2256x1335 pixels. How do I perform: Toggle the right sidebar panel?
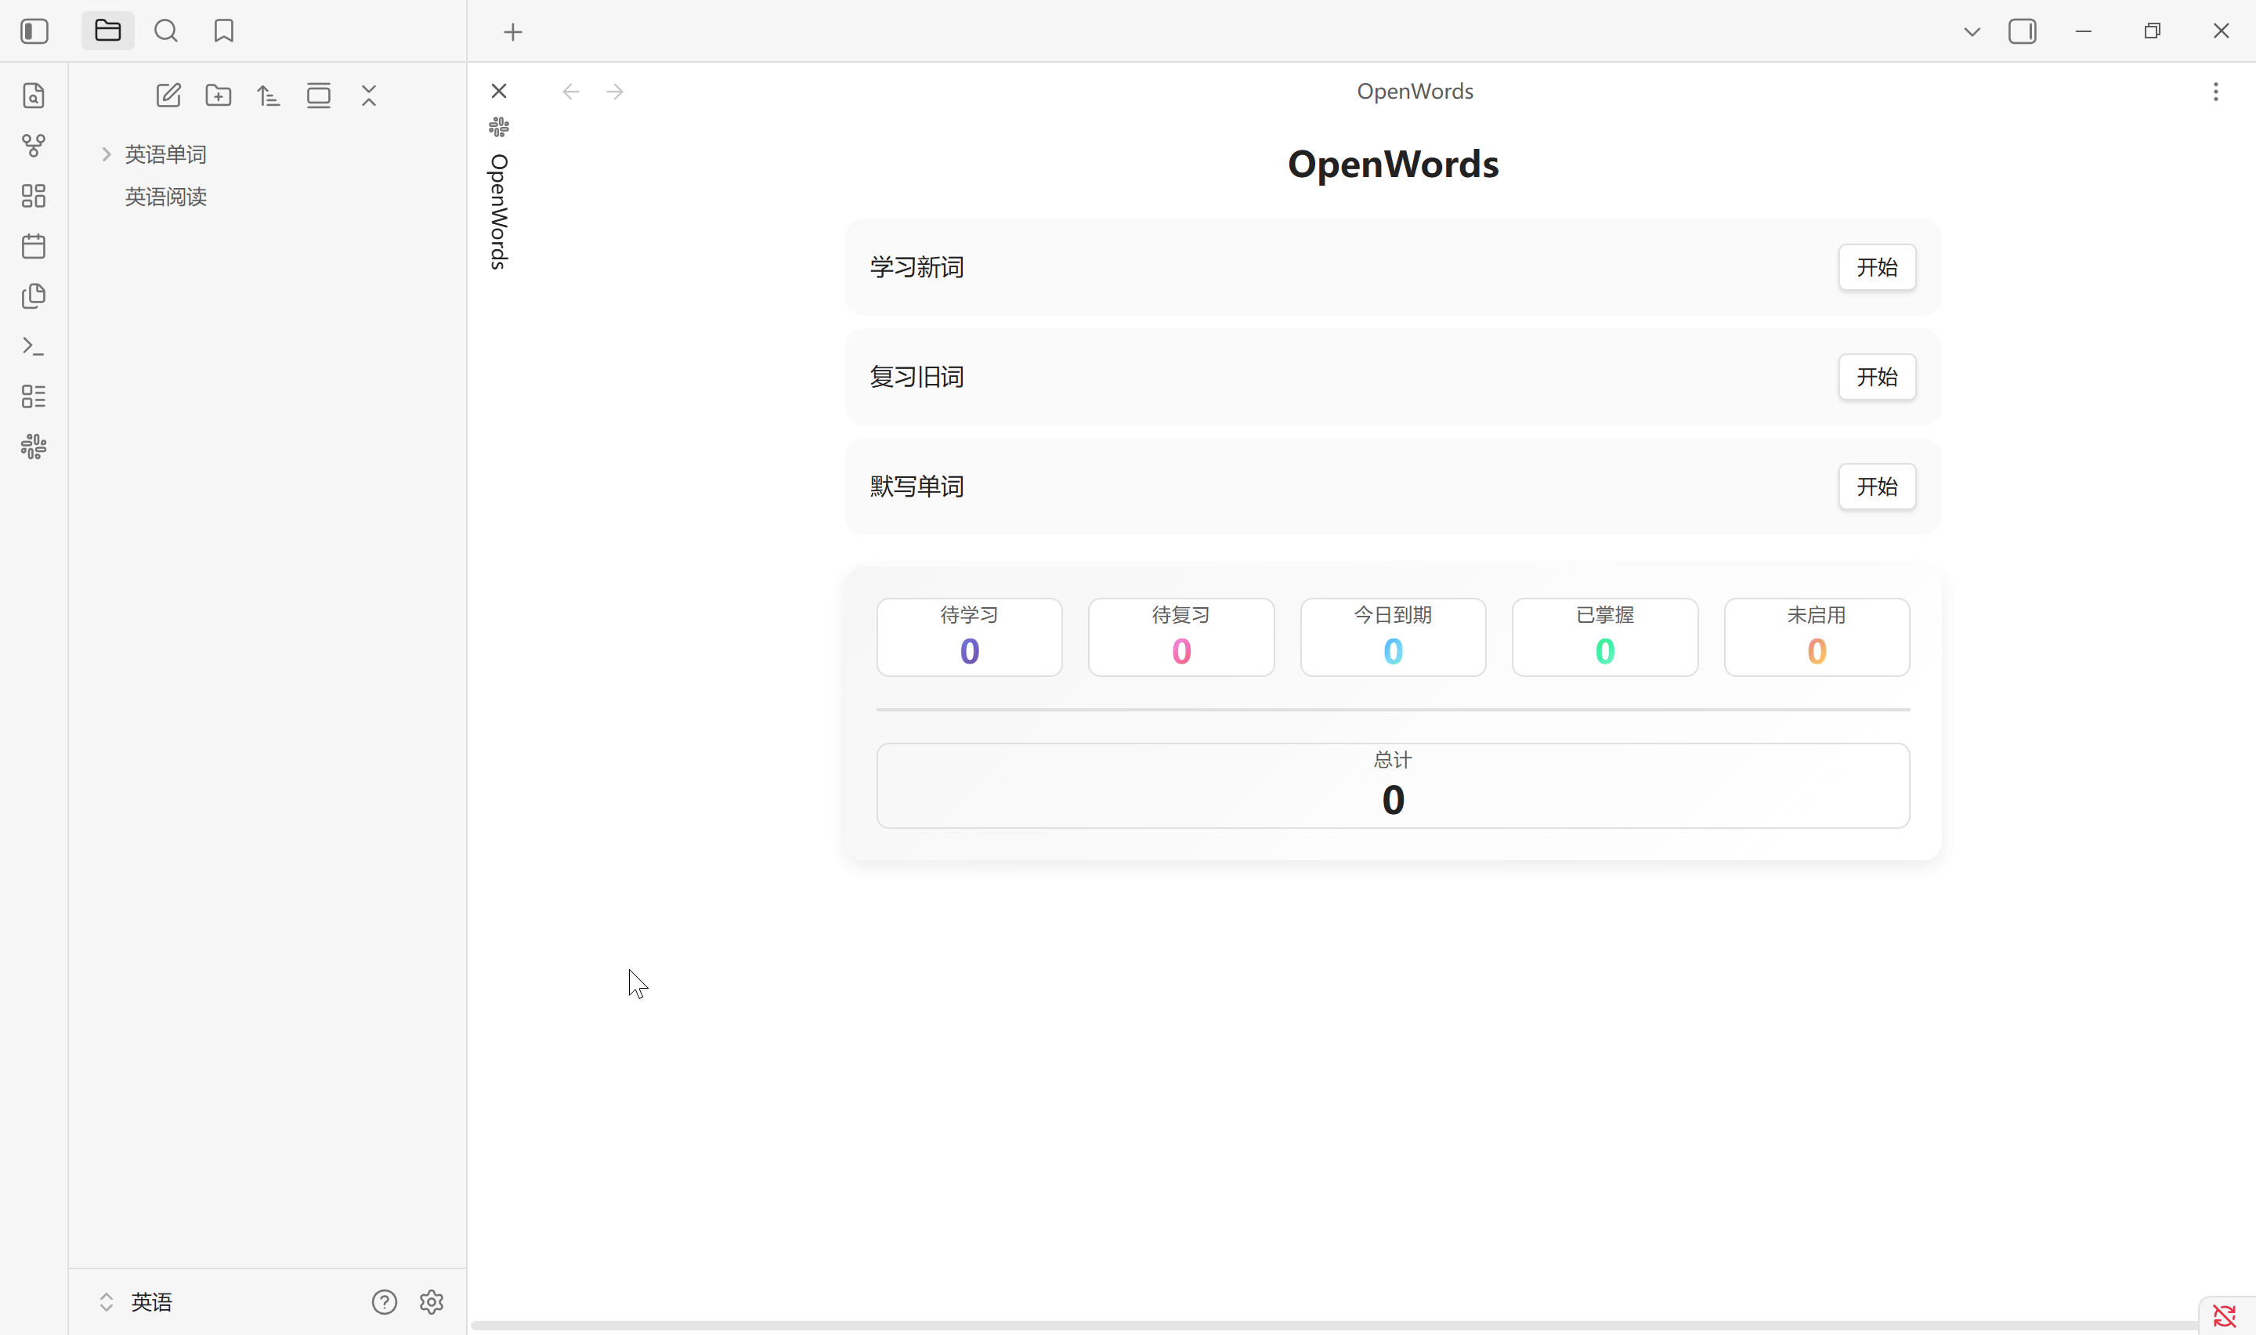point(2023,31)
